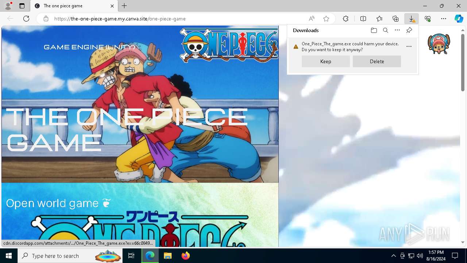Select the "The one piece game" tab

click(x=74, y=6)
